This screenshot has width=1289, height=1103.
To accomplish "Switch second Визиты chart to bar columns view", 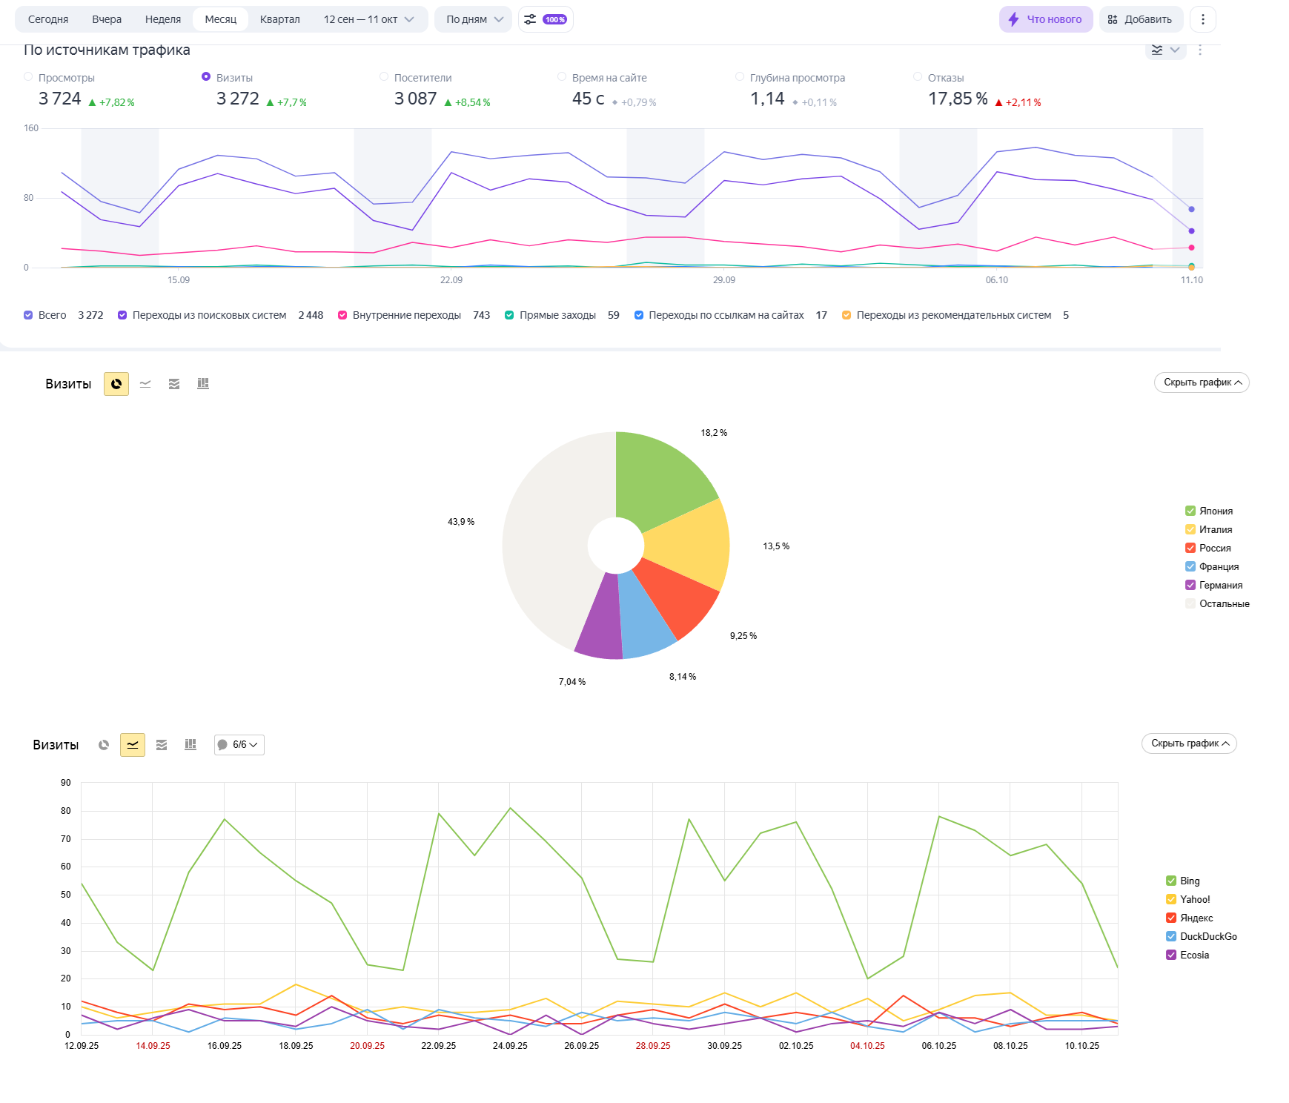I will point(190,745).
